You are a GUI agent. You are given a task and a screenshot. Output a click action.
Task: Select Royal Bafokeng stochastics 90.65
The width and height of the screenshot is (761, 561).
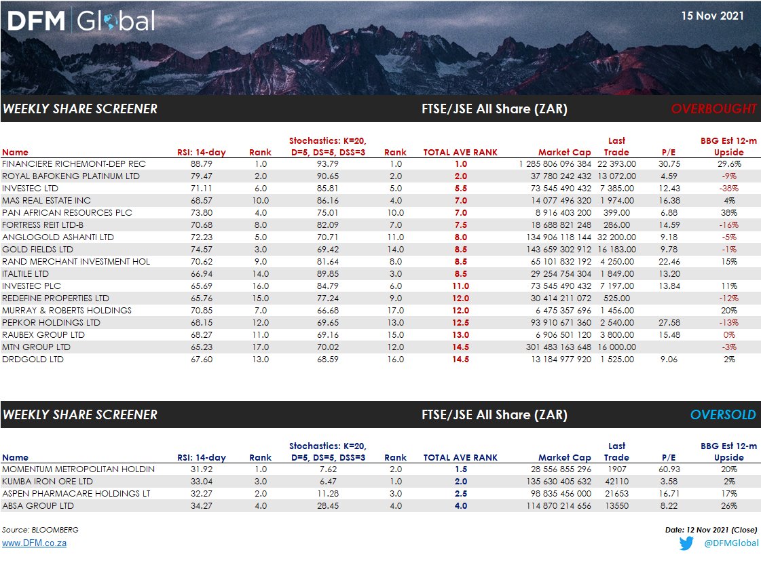coord(328,176)
